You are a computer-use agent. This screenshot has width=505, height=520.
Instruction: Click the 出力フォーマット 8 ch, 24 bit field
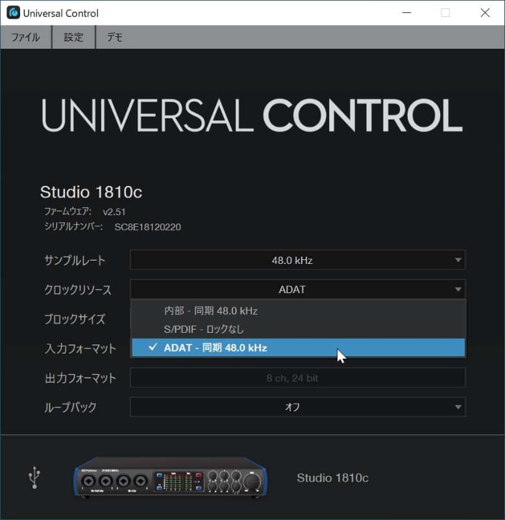(298, 378)
